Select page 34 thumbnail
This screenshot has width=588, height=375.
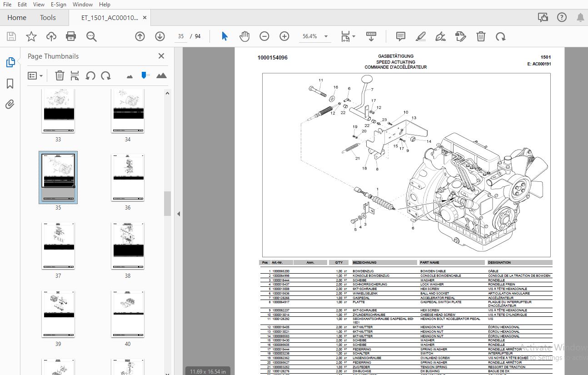pos(128,110)
